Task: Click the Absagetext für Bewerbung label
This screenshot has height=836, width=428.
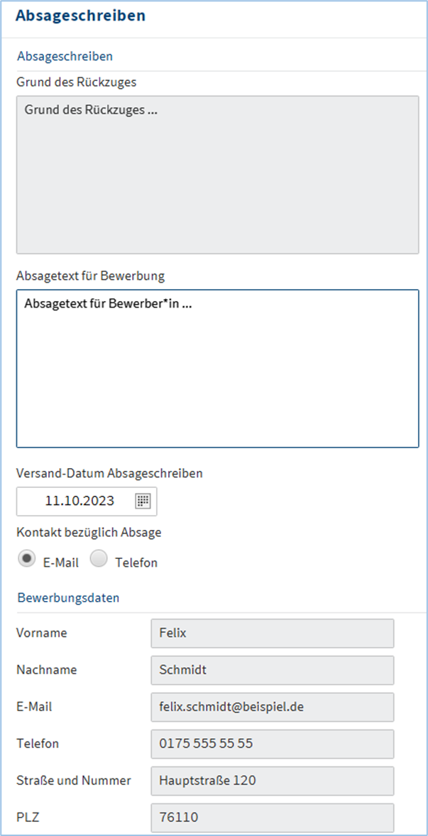Action: 91,275
